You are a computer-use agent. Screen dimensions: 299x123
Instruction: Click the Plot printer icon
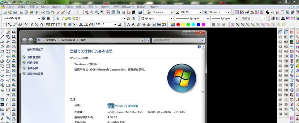click(x=21, y=12)
